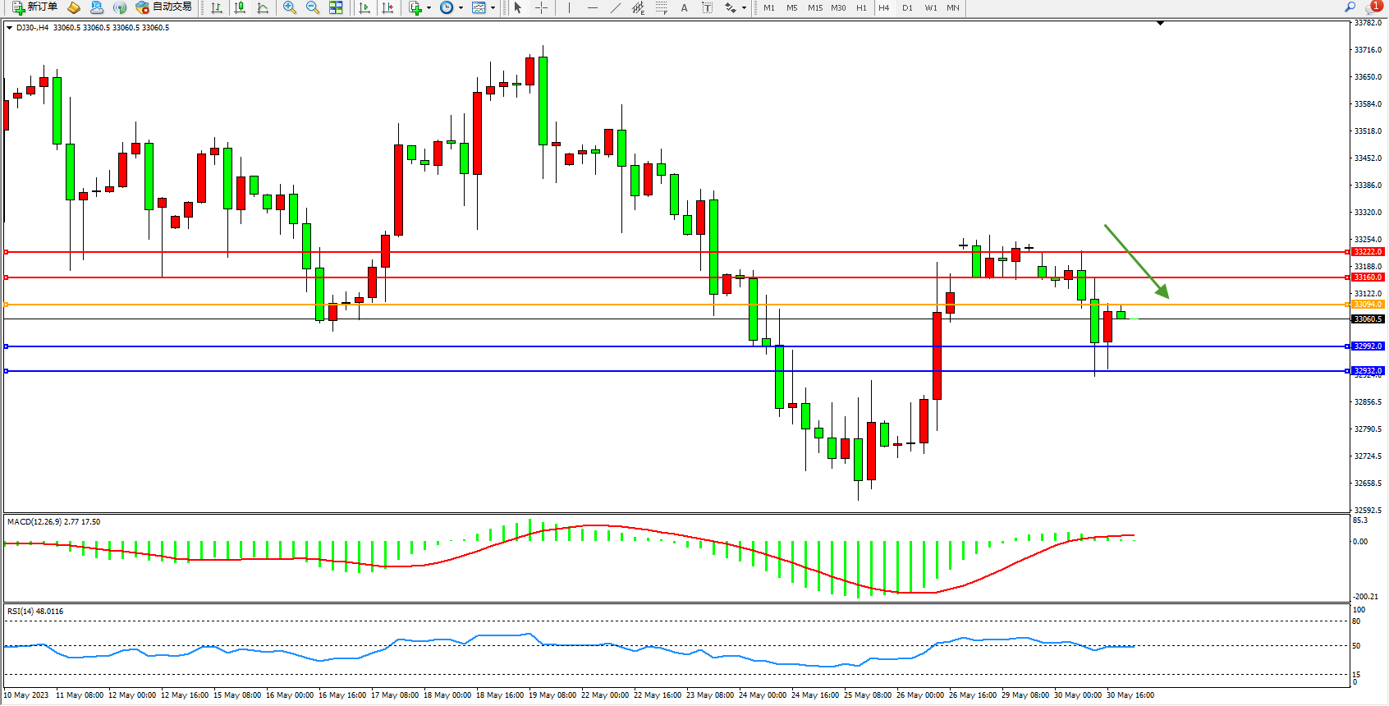Screen dimensions: 1389x706
Task: Click the red 33222.0 price level label
Action: (x=1368, y=252)
